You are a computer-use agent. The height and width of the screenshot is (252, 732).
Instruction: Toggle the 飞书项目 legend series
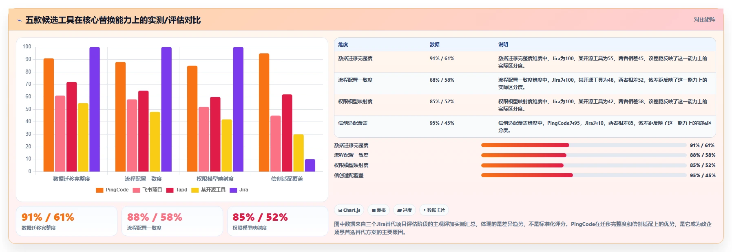pyautogui.click(x=147, y=190)
